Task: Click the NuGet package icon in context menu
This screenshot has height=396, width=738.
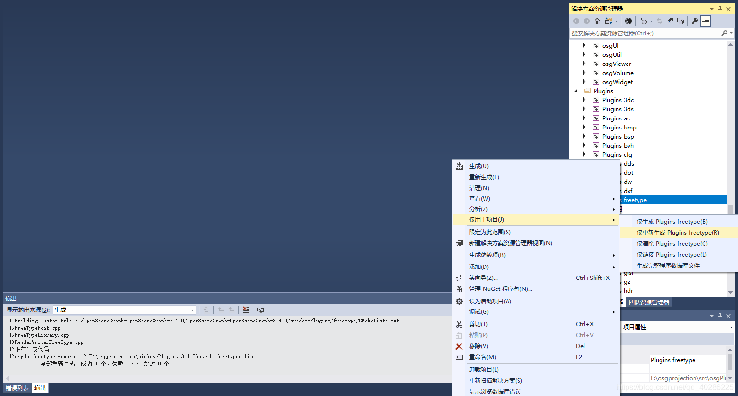Action: [459, 289]
